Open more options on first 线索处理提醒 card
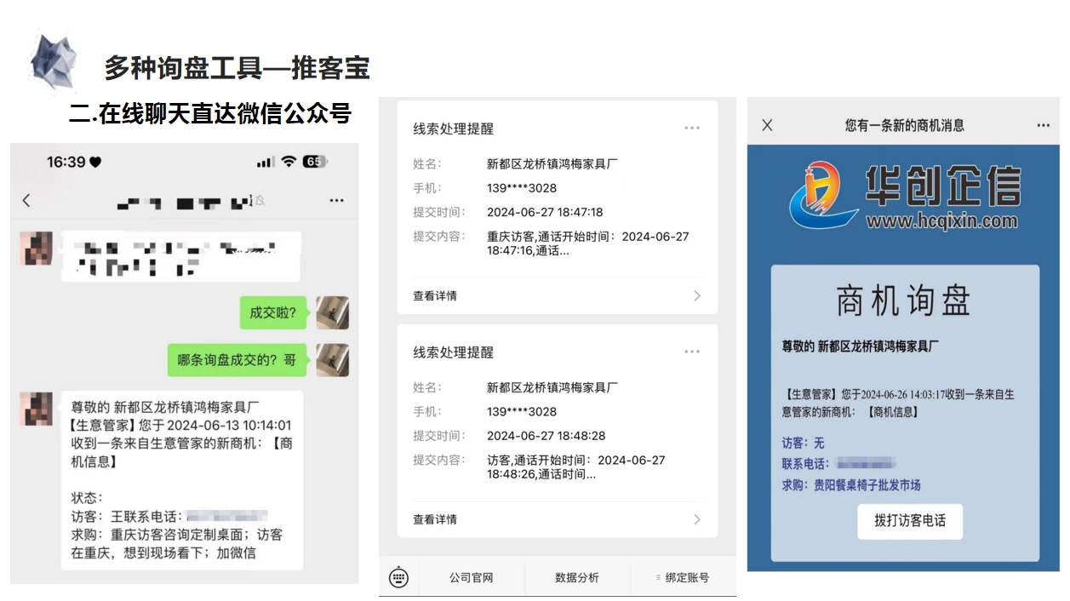1070x601 pixels. (x=691, y=129)
